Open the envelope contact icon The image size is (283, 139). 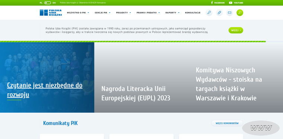tap(230, 13)
